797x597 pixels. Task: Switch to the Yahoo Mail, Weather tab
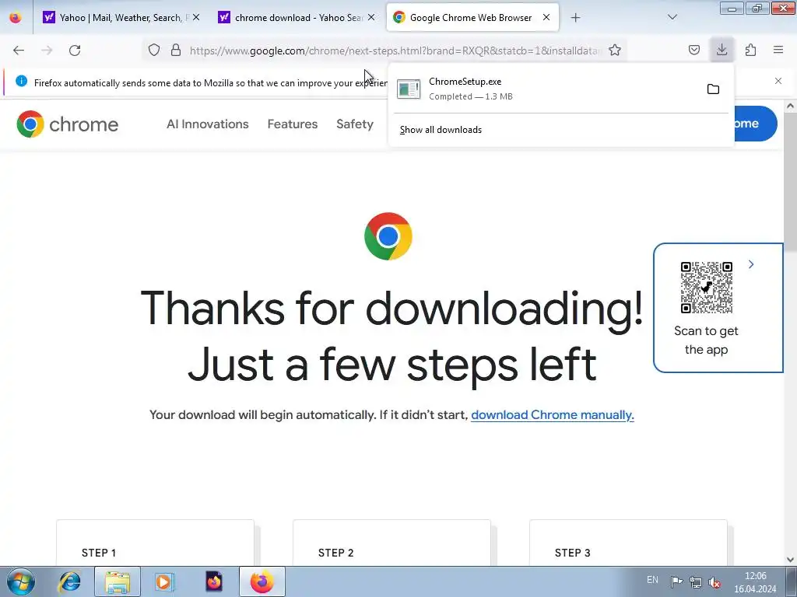[119, 18]
